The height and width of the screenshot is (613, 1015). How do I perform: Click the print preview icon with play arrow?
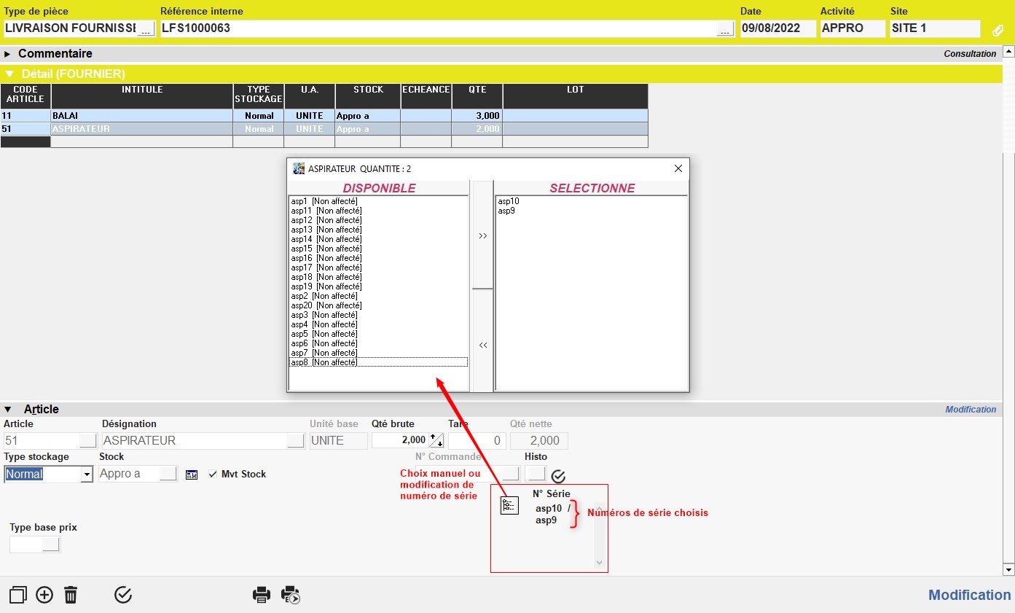pos(291,595)
